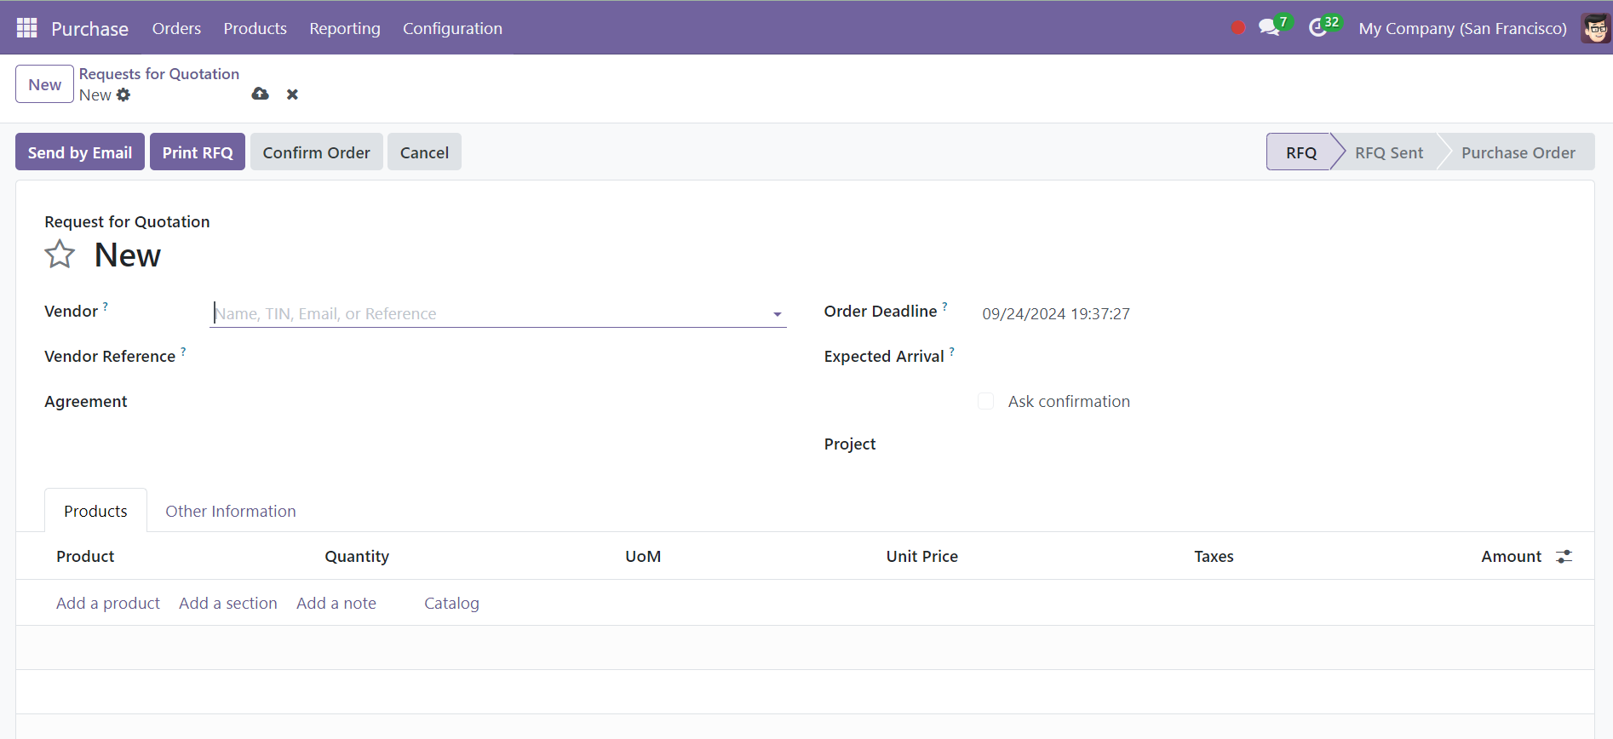1613x739 pixels.
Task: Select the Products tab
Action: click(x=95, y=511)
